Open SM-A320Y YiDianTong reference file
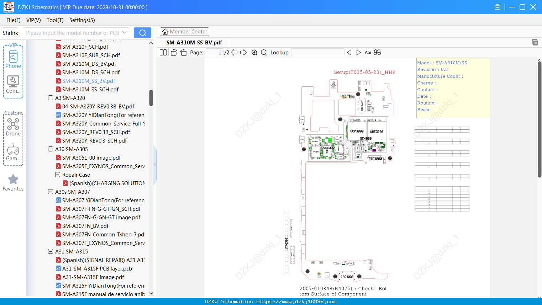 [103, 115]
